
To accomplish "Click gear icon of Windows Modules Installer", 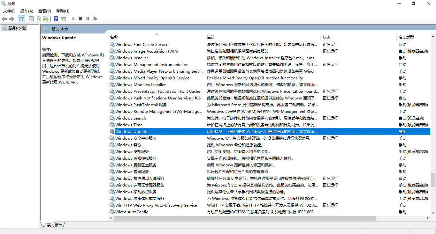I will pos(112,84).
